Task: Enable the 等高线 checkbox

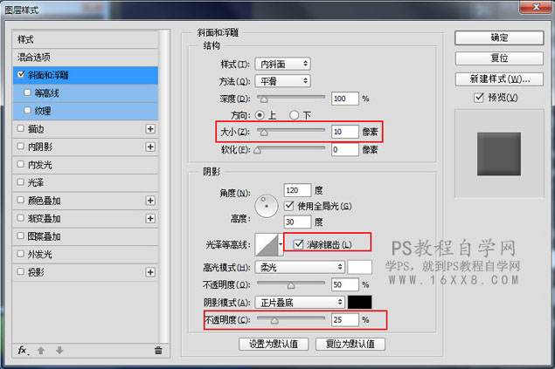Action: coord(27,92)
